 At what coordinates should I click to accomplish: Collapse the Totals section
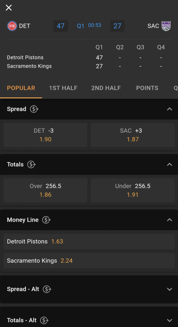point(170,164)
